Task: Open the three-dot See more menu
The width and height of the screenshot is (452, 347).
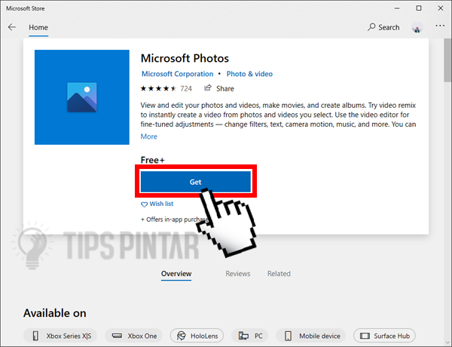Action: click(x=440, y=26)
